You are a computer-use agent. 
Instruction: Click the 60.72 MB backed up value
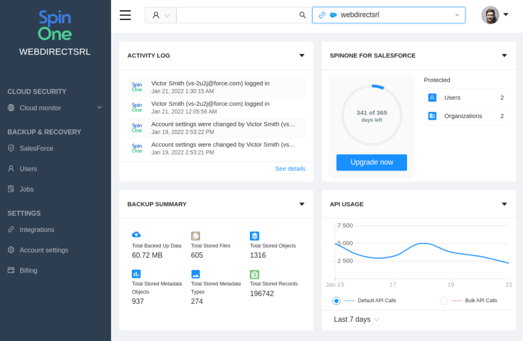(147, 255)
